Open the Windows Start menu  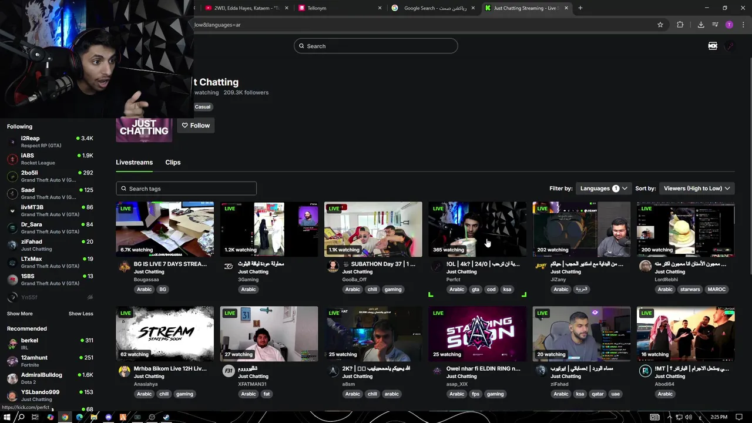pyautogui.click(x=6, y=417)
